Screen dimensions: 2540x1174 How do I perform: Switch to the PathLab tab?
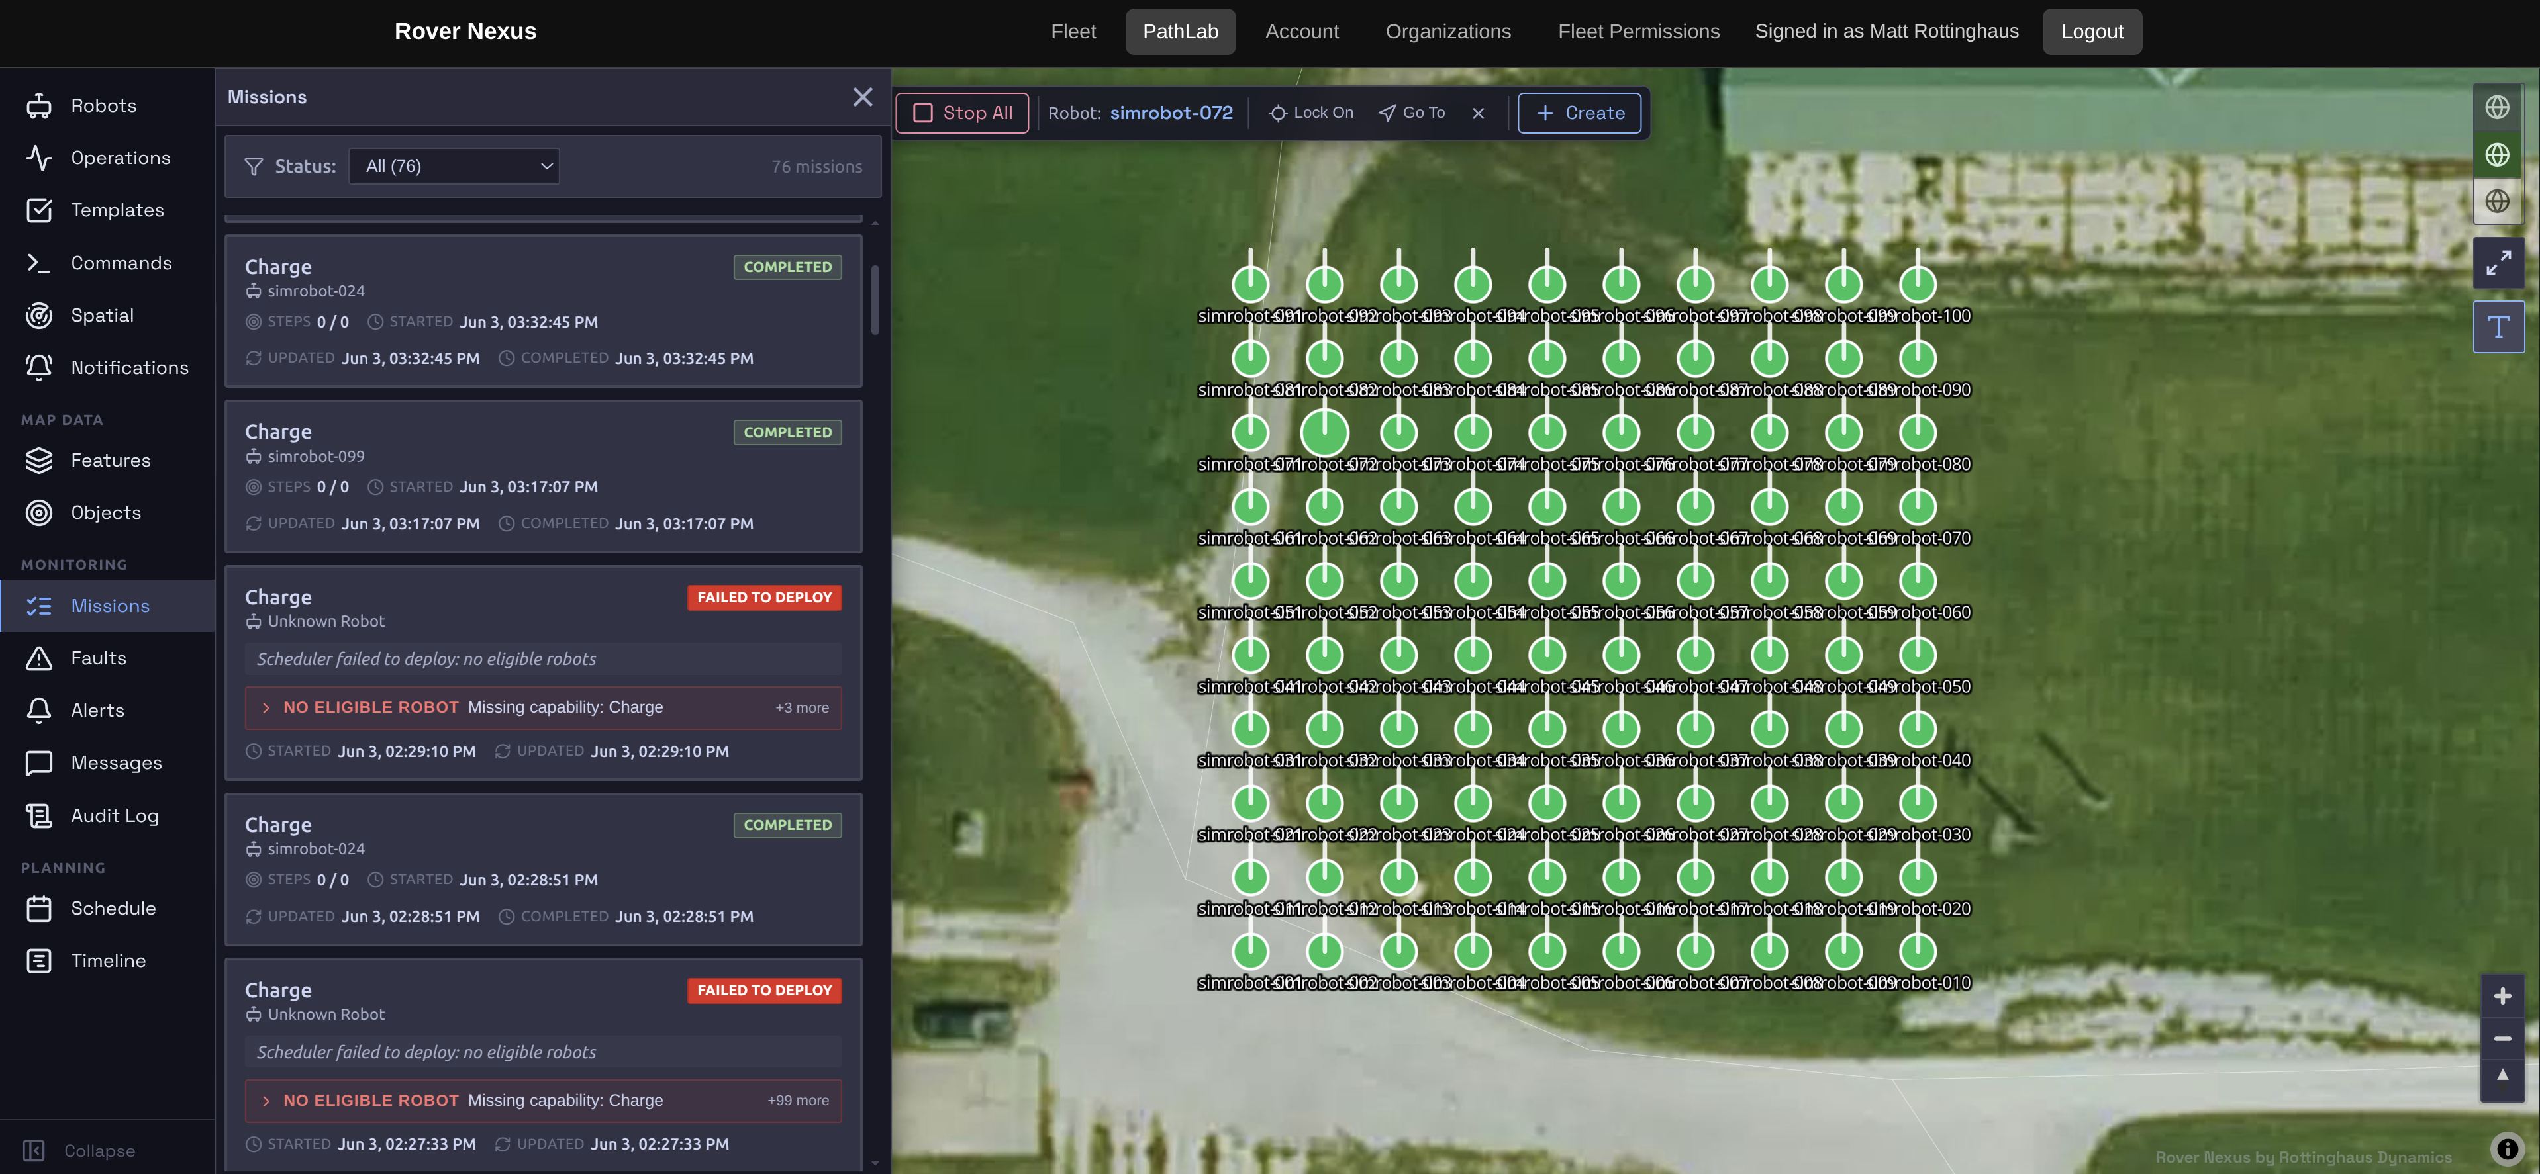1180,32
